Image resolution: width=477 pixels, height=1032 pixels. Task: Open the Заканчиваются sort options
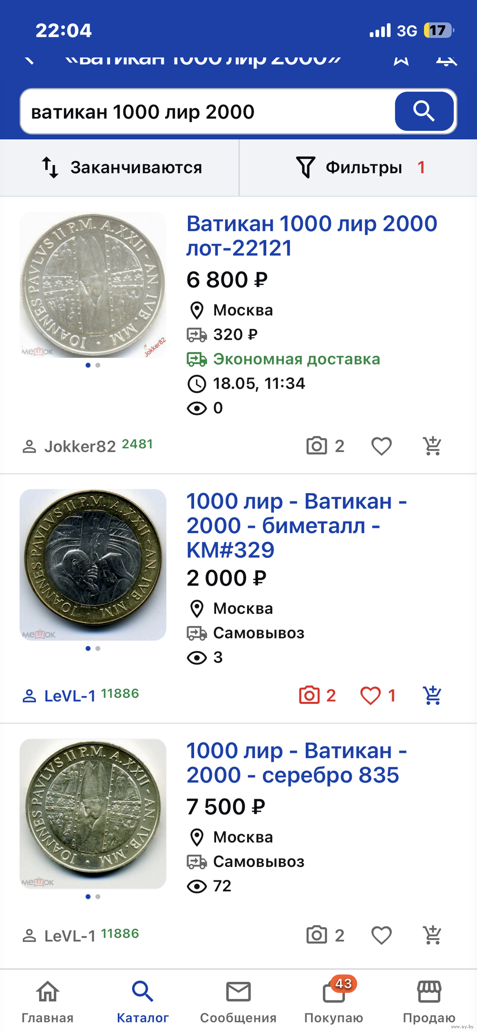[122, 168]
